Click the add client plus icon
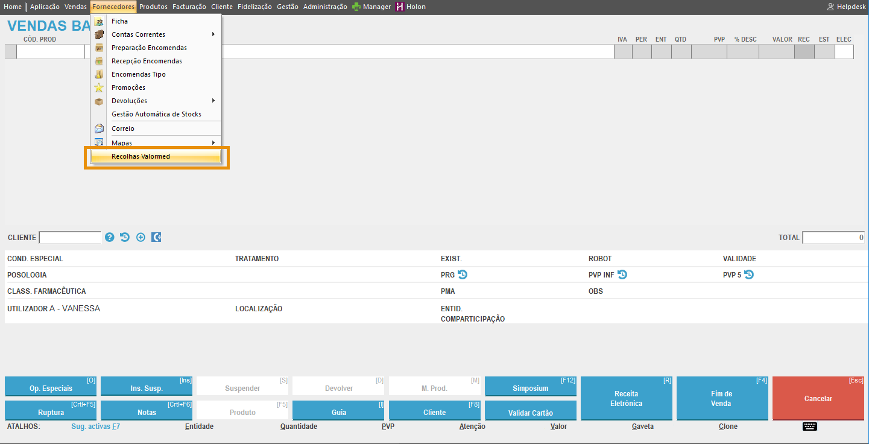Viewport: 869px width, 444px height. click(x=141, y=238)
